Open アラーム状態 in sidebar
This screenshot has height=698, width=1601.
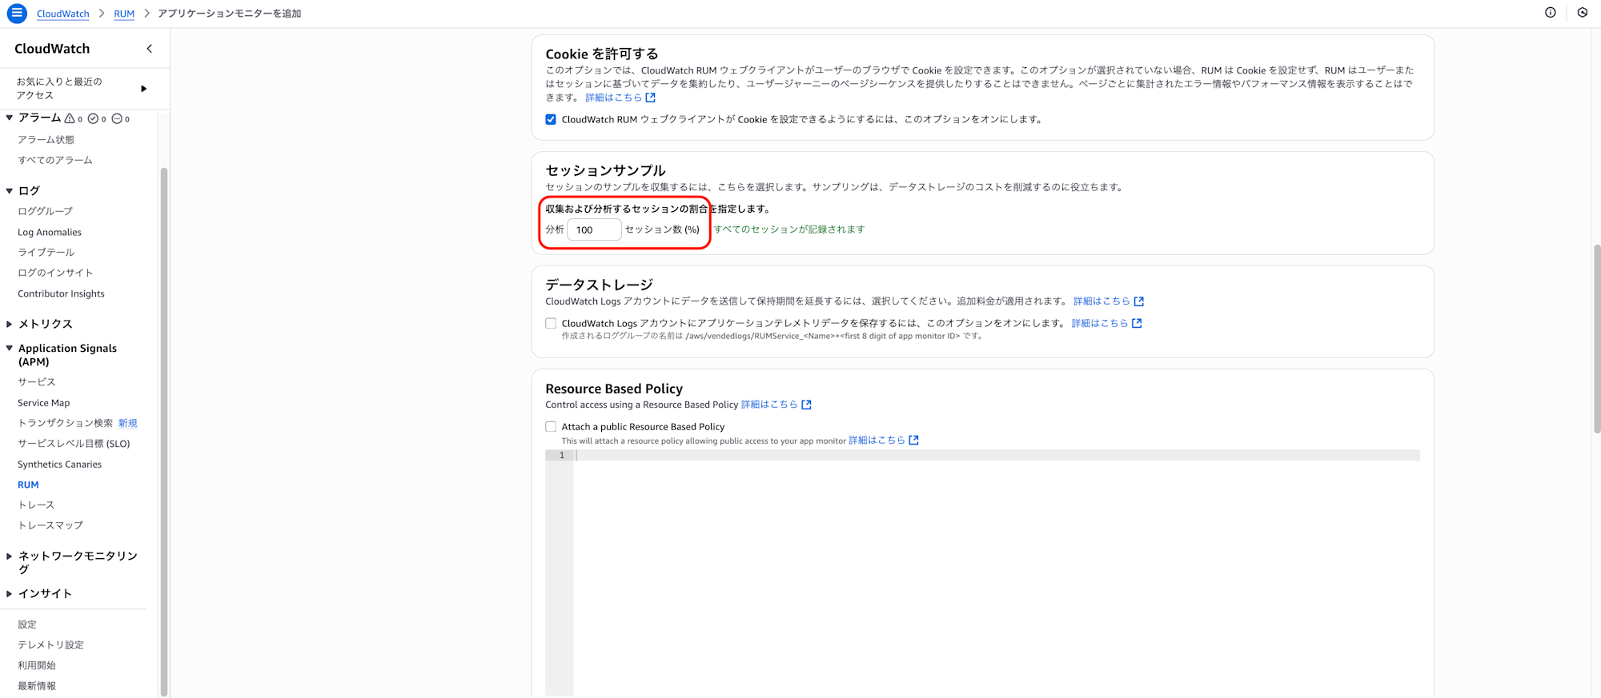tap(46, 140)
